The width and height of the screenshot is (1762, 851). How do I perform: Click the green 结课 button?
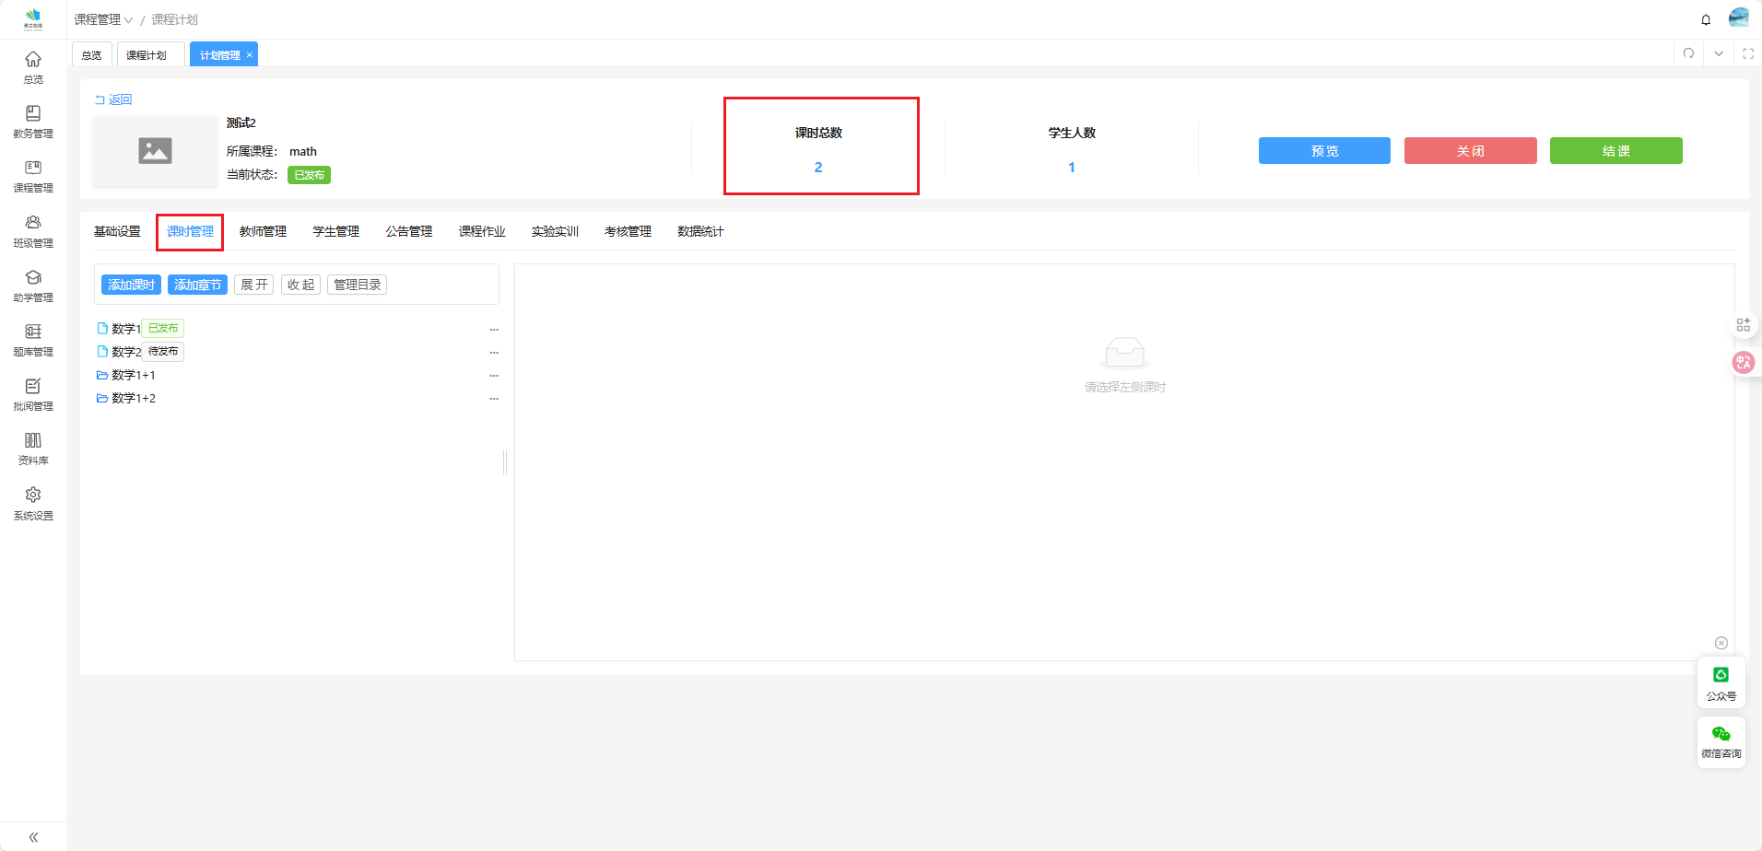1615,151
